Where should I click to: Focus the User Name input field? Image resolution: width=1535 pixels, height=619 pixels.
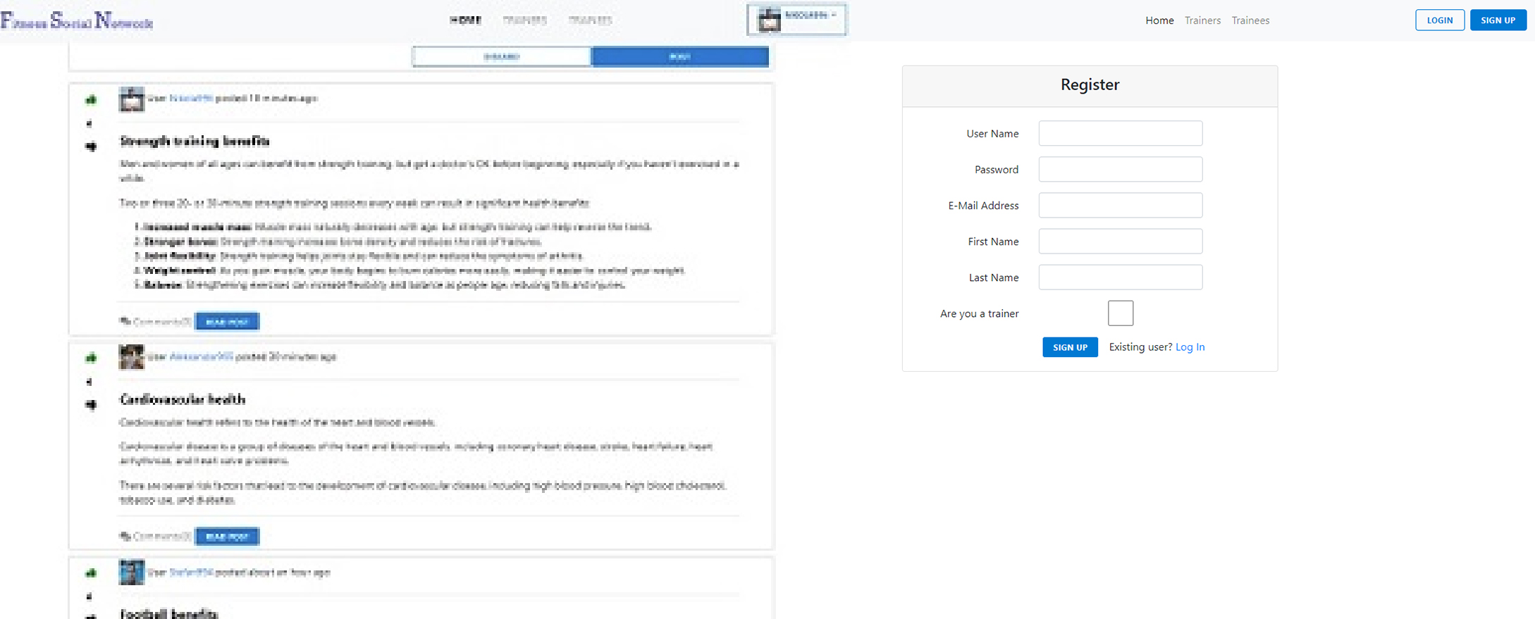[1120, 134]
